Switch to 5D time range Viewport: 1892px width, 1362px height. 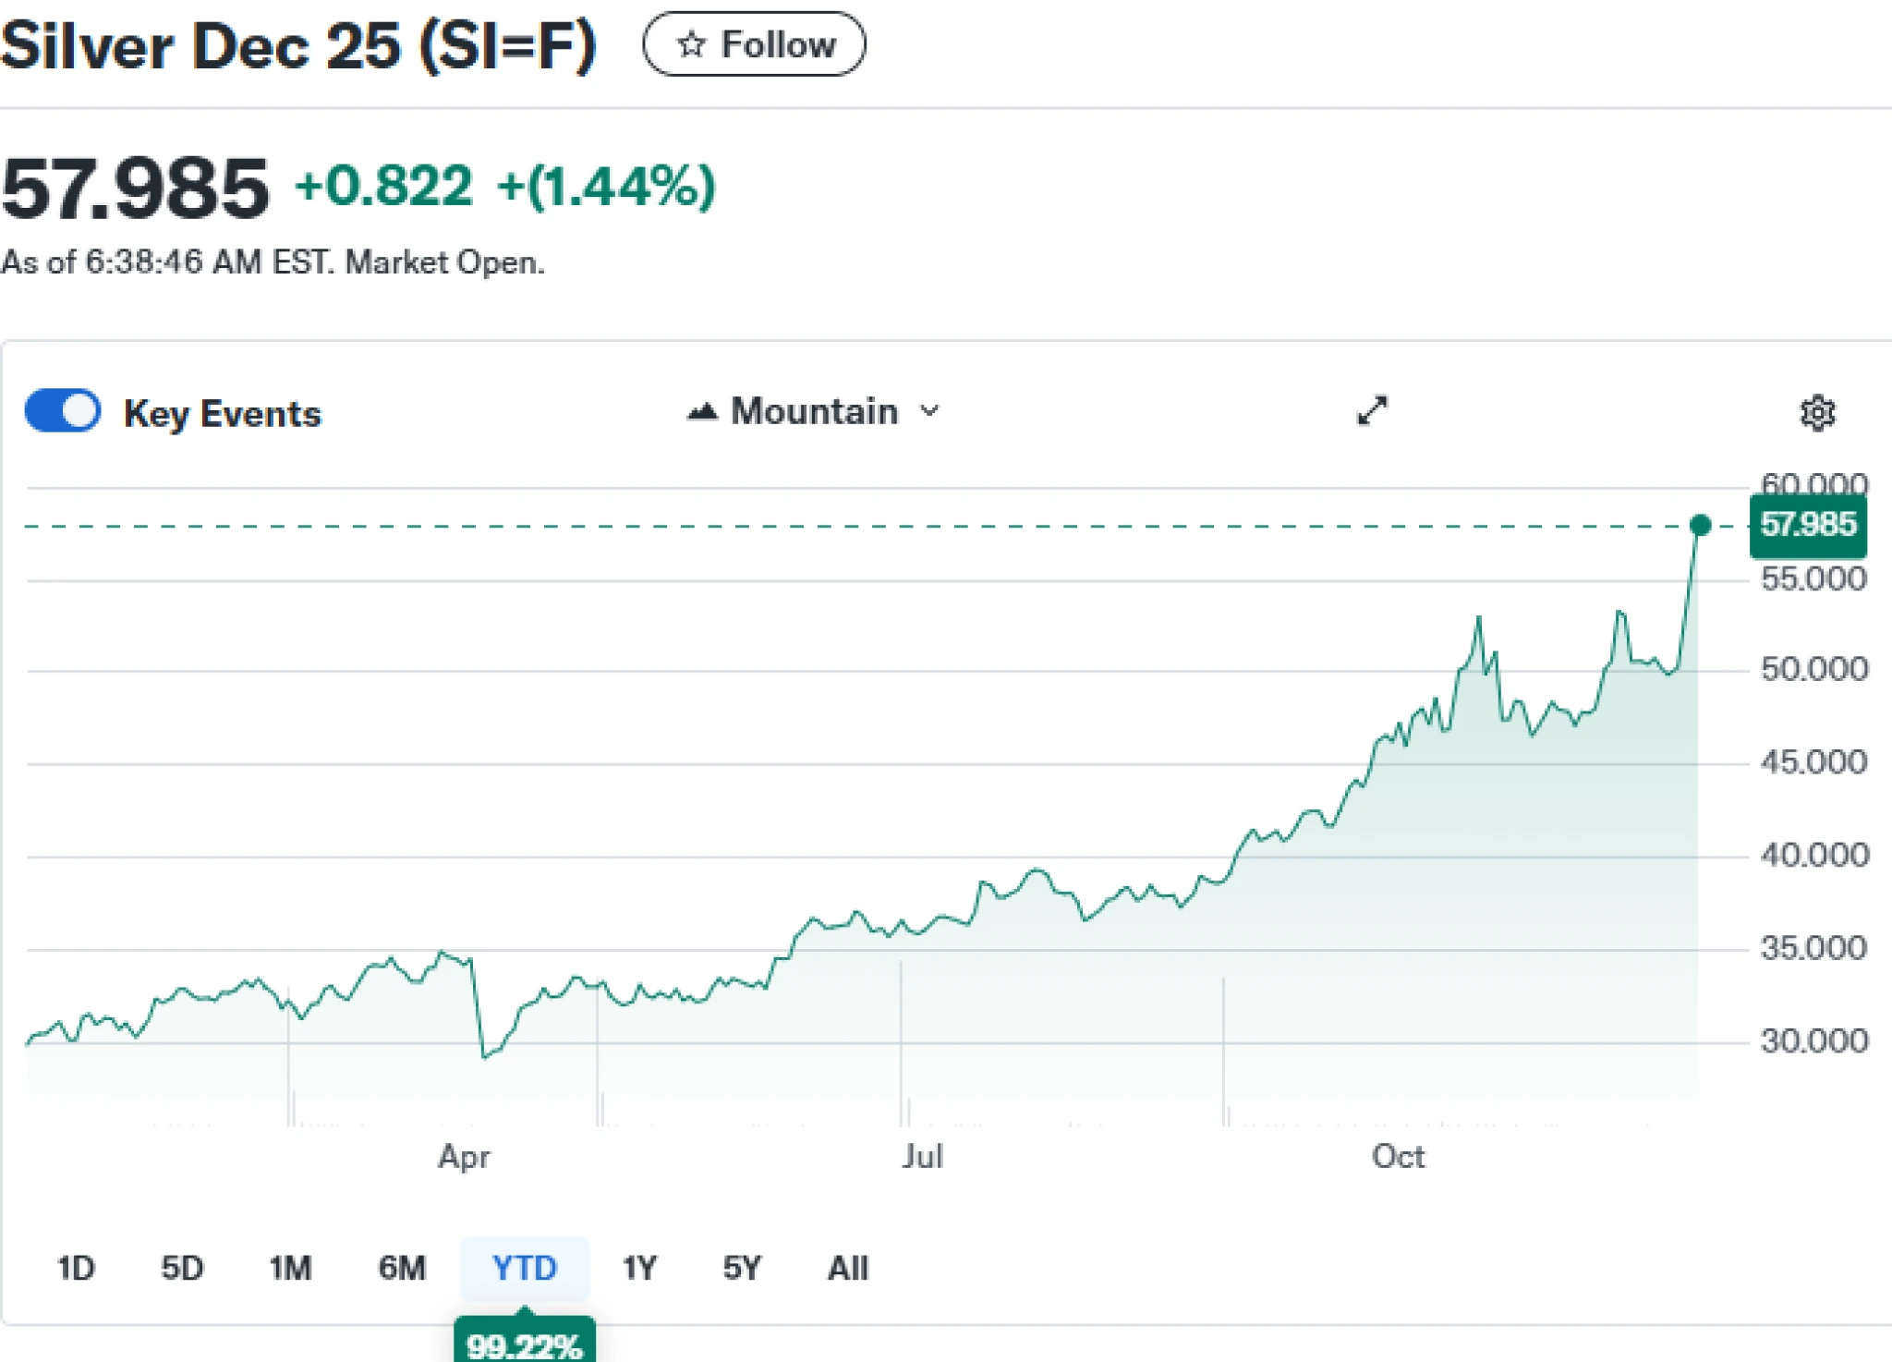pos(182,1268)
